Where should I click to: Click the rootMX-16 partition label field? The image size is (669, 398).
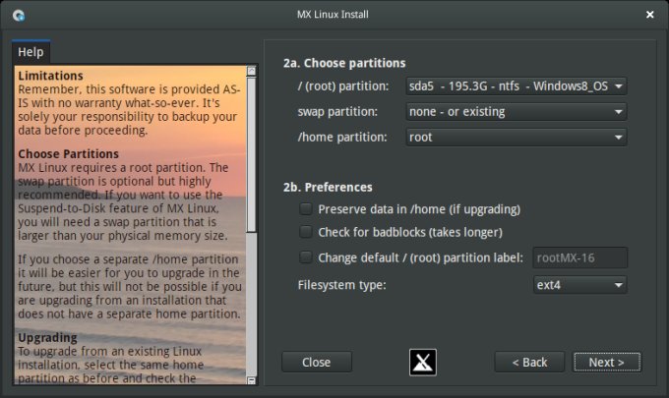click(579, 257)
